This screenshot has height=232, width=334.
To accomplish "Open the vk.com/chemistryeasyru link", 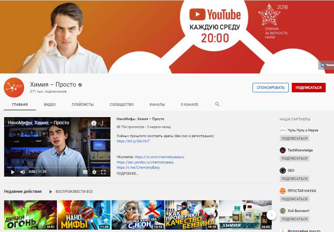I will pyautogui.click(x=159, y=157).
